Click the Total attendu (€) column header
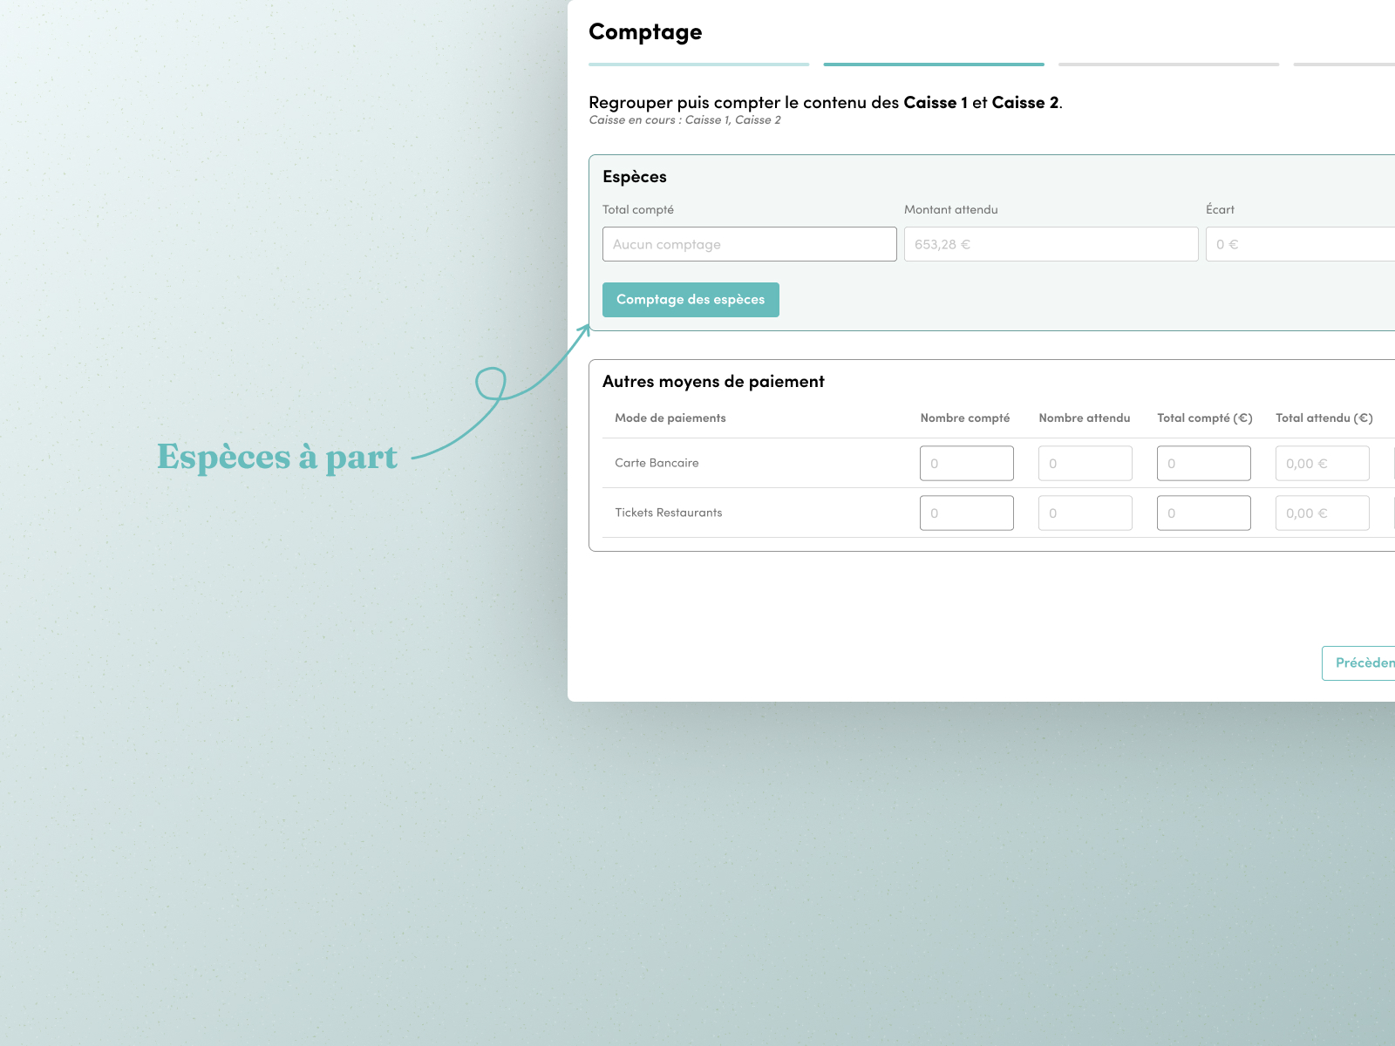 tap(1324, 418)
